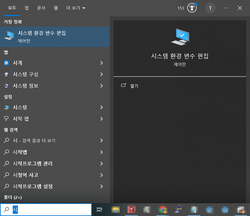Screen dimensions: 250x216
Task: Click the search icon beside 시작앱
Action: point(6,152)
